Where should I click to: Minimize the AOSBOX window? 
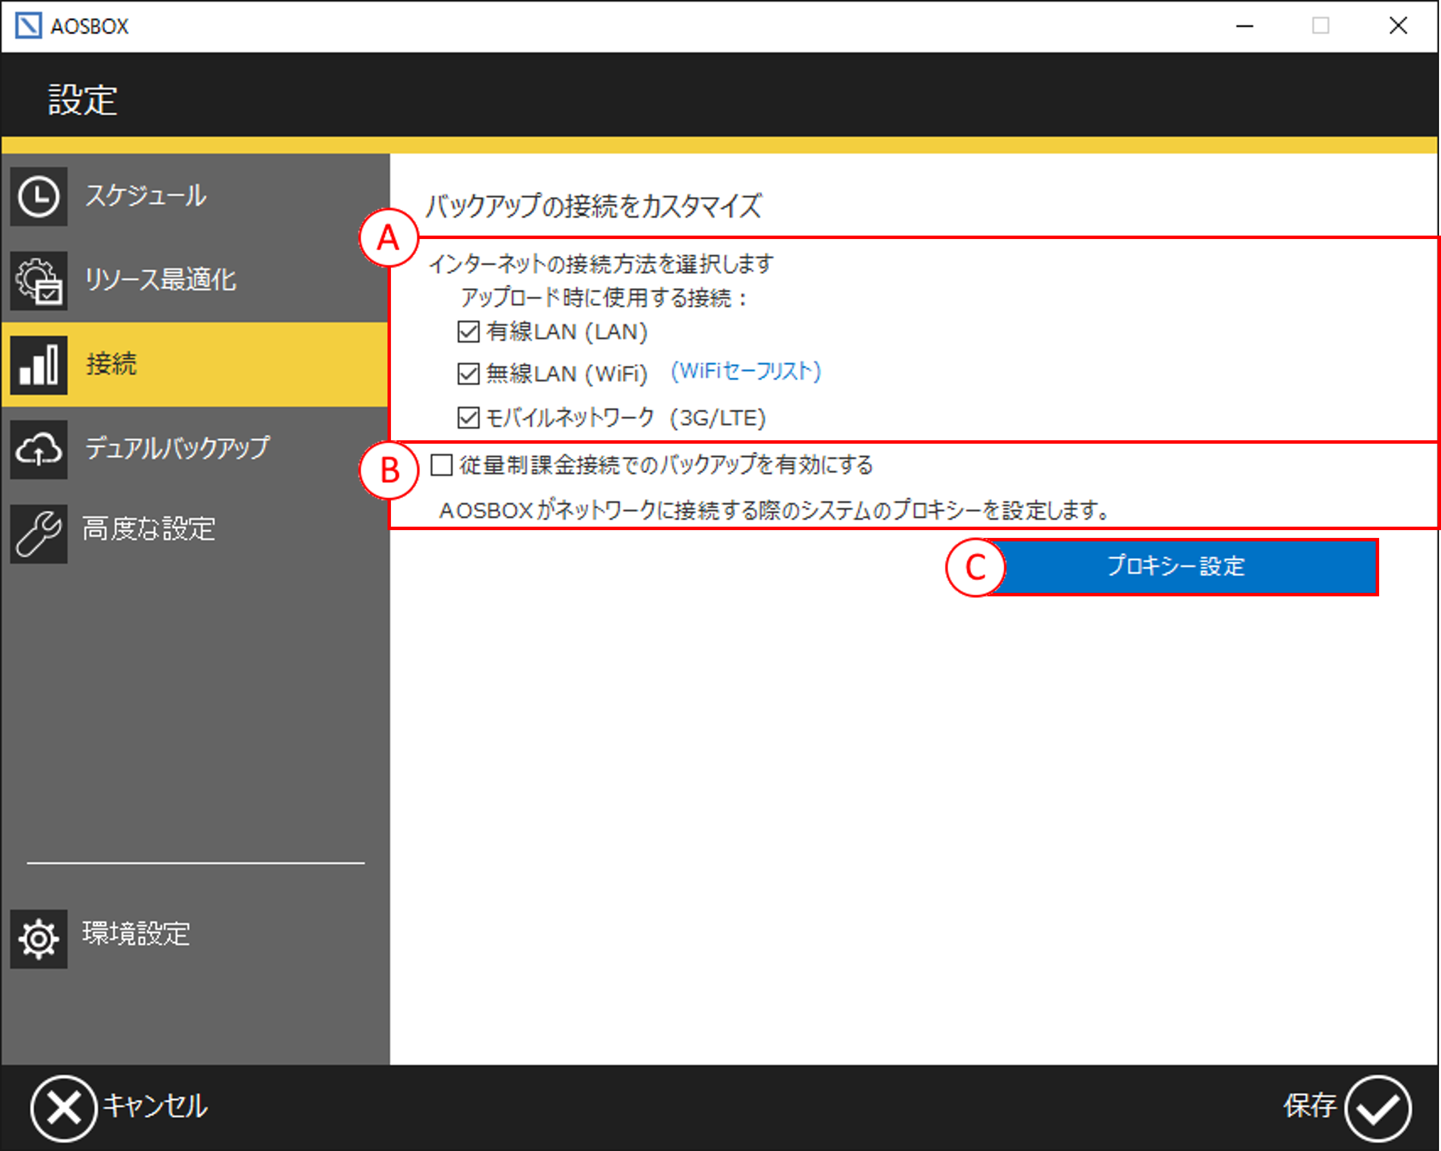(1245, 26)
